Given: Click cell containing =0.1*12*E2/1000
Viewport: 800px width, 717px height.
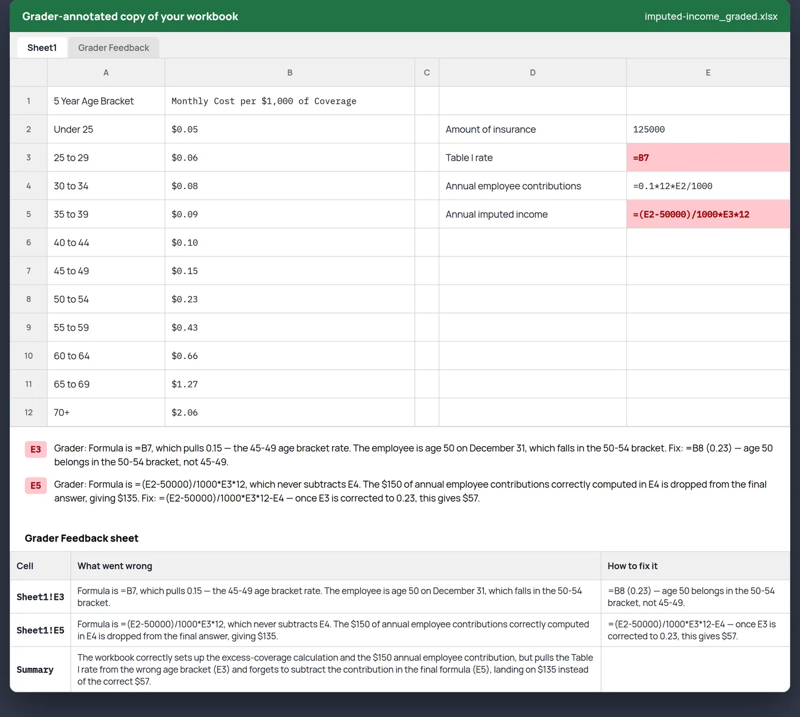Looking at the screenshot, I should 708,186.
